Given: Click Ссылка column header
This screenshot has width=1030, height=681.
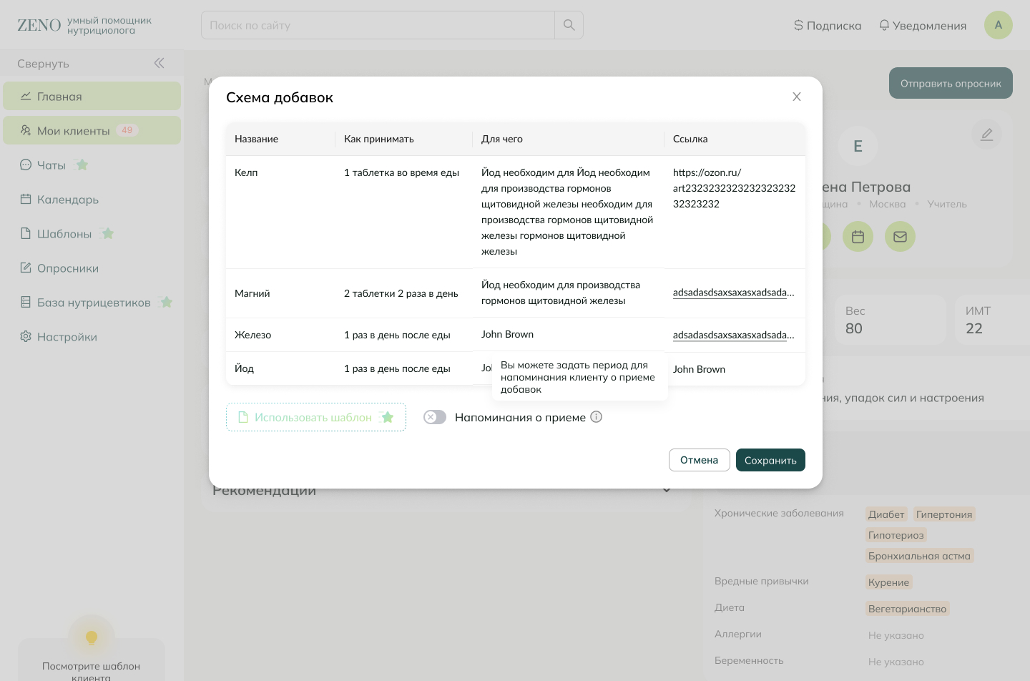Looking at the screenshot, I should 735,139.
